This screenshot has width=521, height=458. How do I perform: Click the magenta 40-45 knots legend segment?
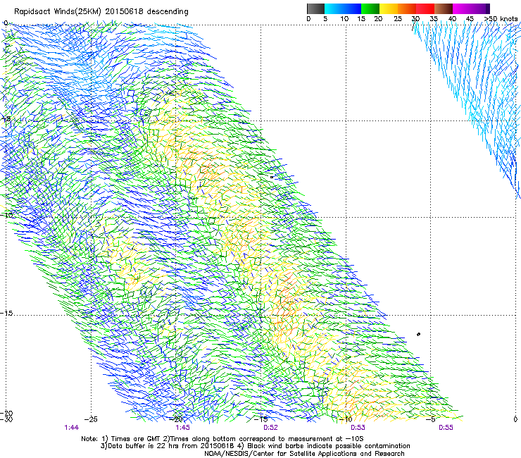[462, 8]
